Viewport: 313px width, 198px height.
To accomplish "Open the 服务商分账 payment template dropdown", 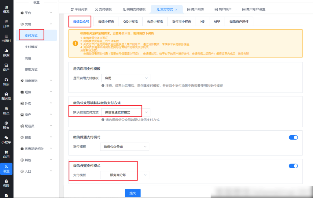I will [124, 175].
